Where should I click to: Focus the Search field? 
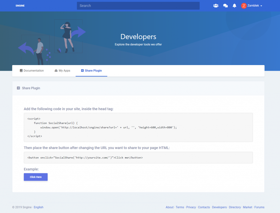[x=138, y=6]
